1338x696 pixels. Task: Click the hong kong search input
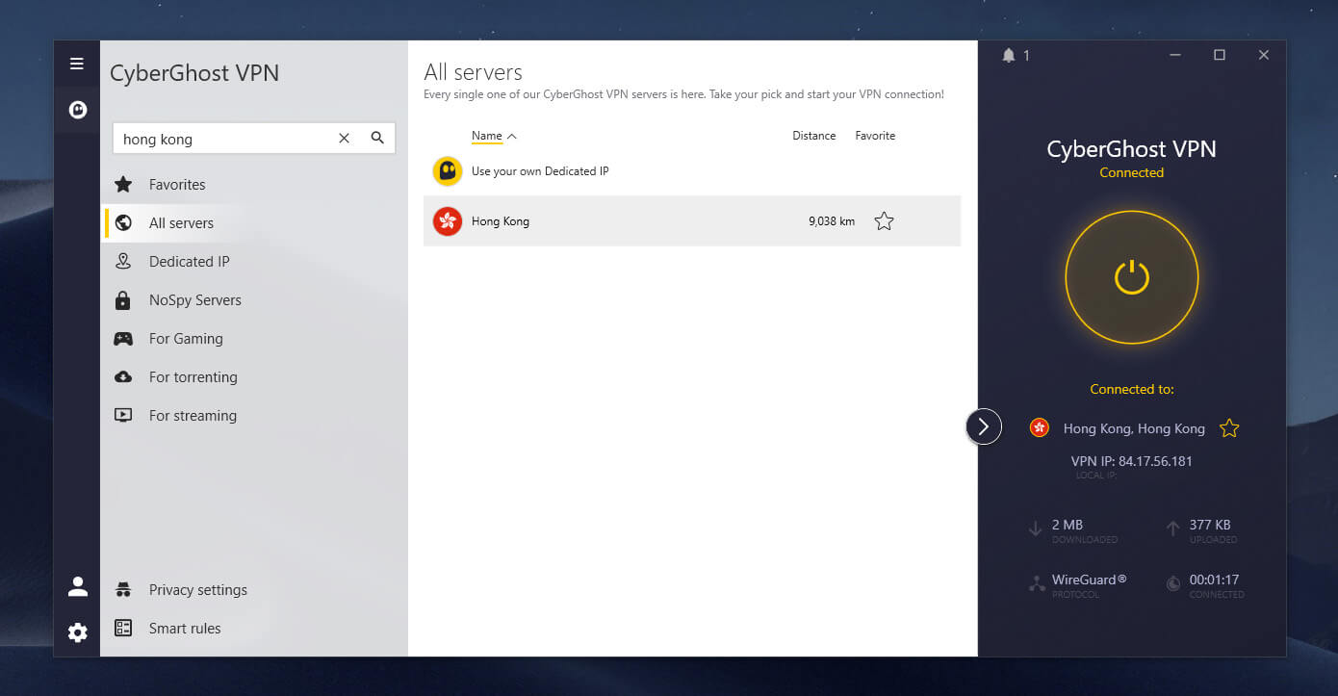point(254,139)
